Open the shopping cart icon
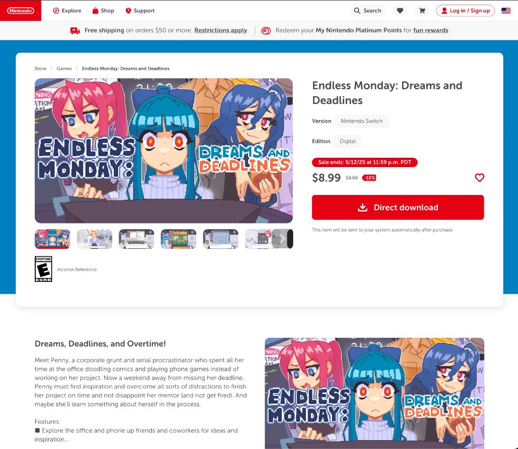Image resolution: width=518 pixels, height=449 pixels. (422, 10)
